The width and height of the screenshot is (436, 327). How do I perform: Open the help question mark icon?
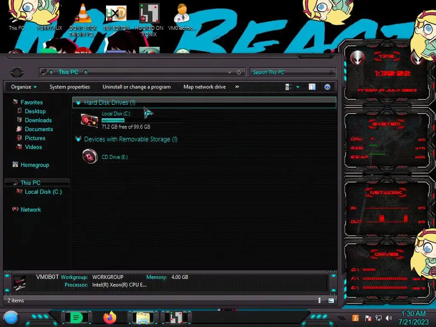tap(327, 87)
